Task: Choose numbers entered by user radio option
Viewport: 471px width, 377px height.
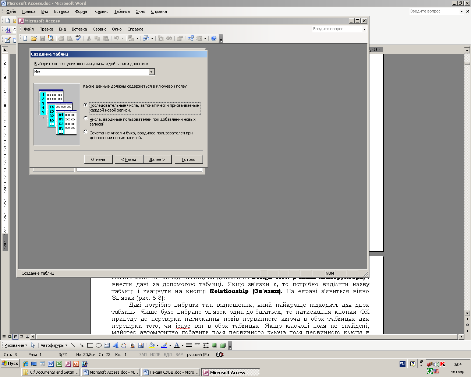Action: [86, 119]
